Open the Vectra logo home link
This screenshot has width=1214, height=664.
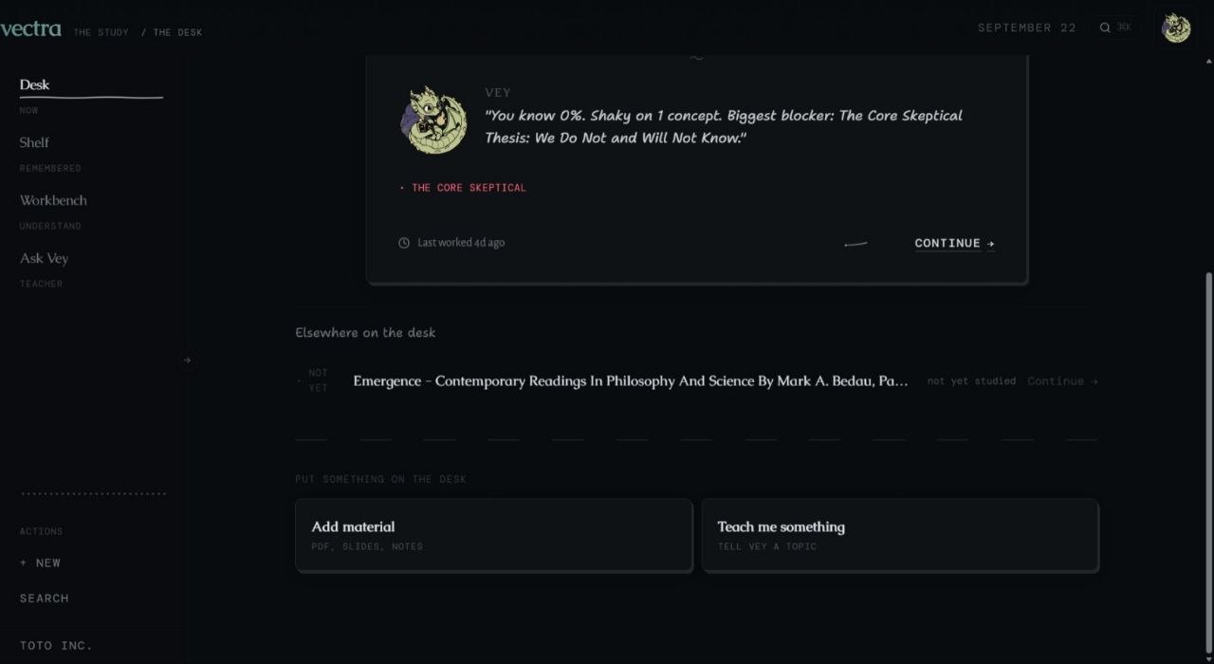(x=30, y=28)
